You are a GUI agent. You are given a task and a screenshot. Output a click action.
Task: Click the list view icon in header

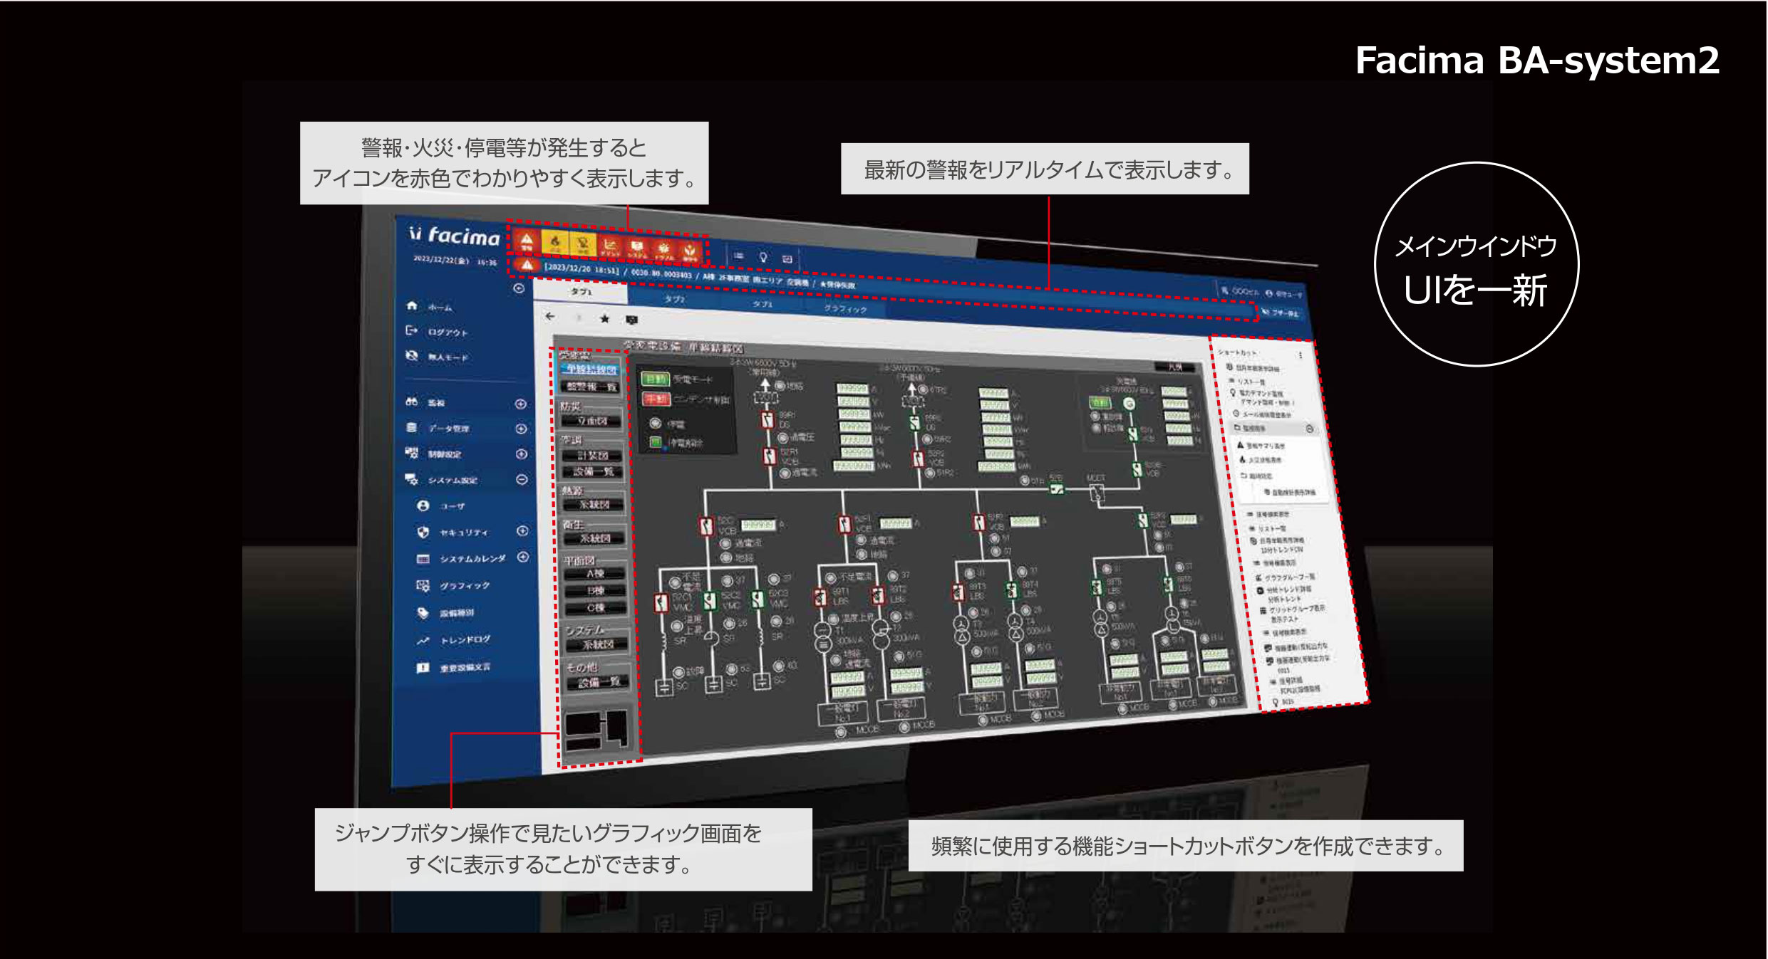coord(739,256)
